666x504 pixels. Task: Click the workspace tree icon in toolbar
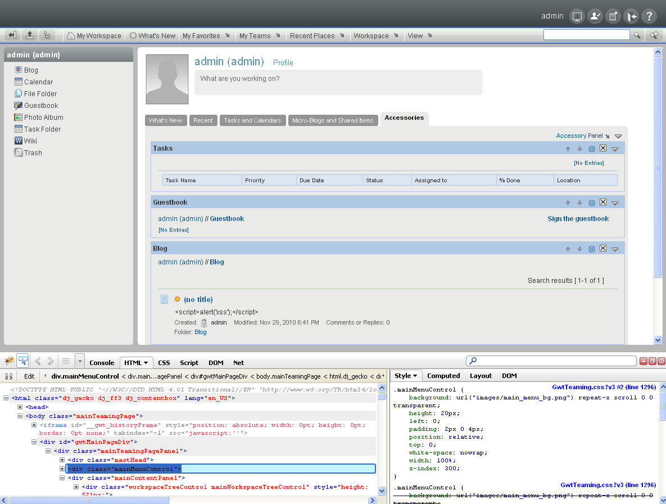[x=47, y=35]
